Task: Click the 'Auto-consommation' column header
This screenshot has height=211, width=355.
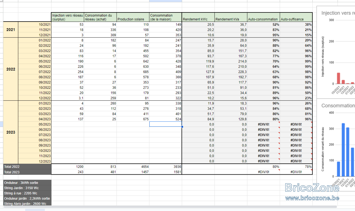Action: (x=264, y=17)
